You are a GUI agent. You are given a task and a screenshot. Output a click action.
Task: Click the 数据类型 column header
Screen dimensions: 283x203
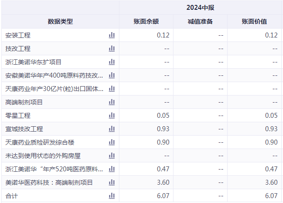pos(60,21)
